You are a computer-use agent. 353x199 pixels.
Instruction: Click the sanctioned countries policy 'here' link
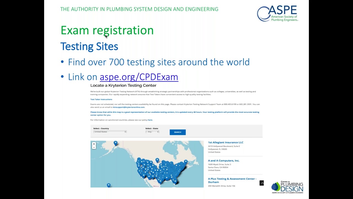tap(150, 120)
